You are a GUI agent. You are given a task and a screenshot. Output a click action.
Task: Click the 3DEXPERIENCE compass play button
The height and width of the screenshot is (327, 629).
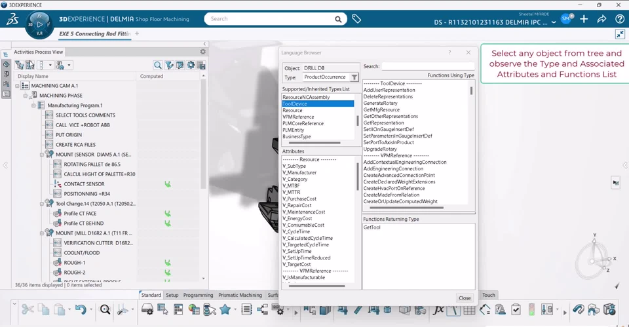[39, 24]
